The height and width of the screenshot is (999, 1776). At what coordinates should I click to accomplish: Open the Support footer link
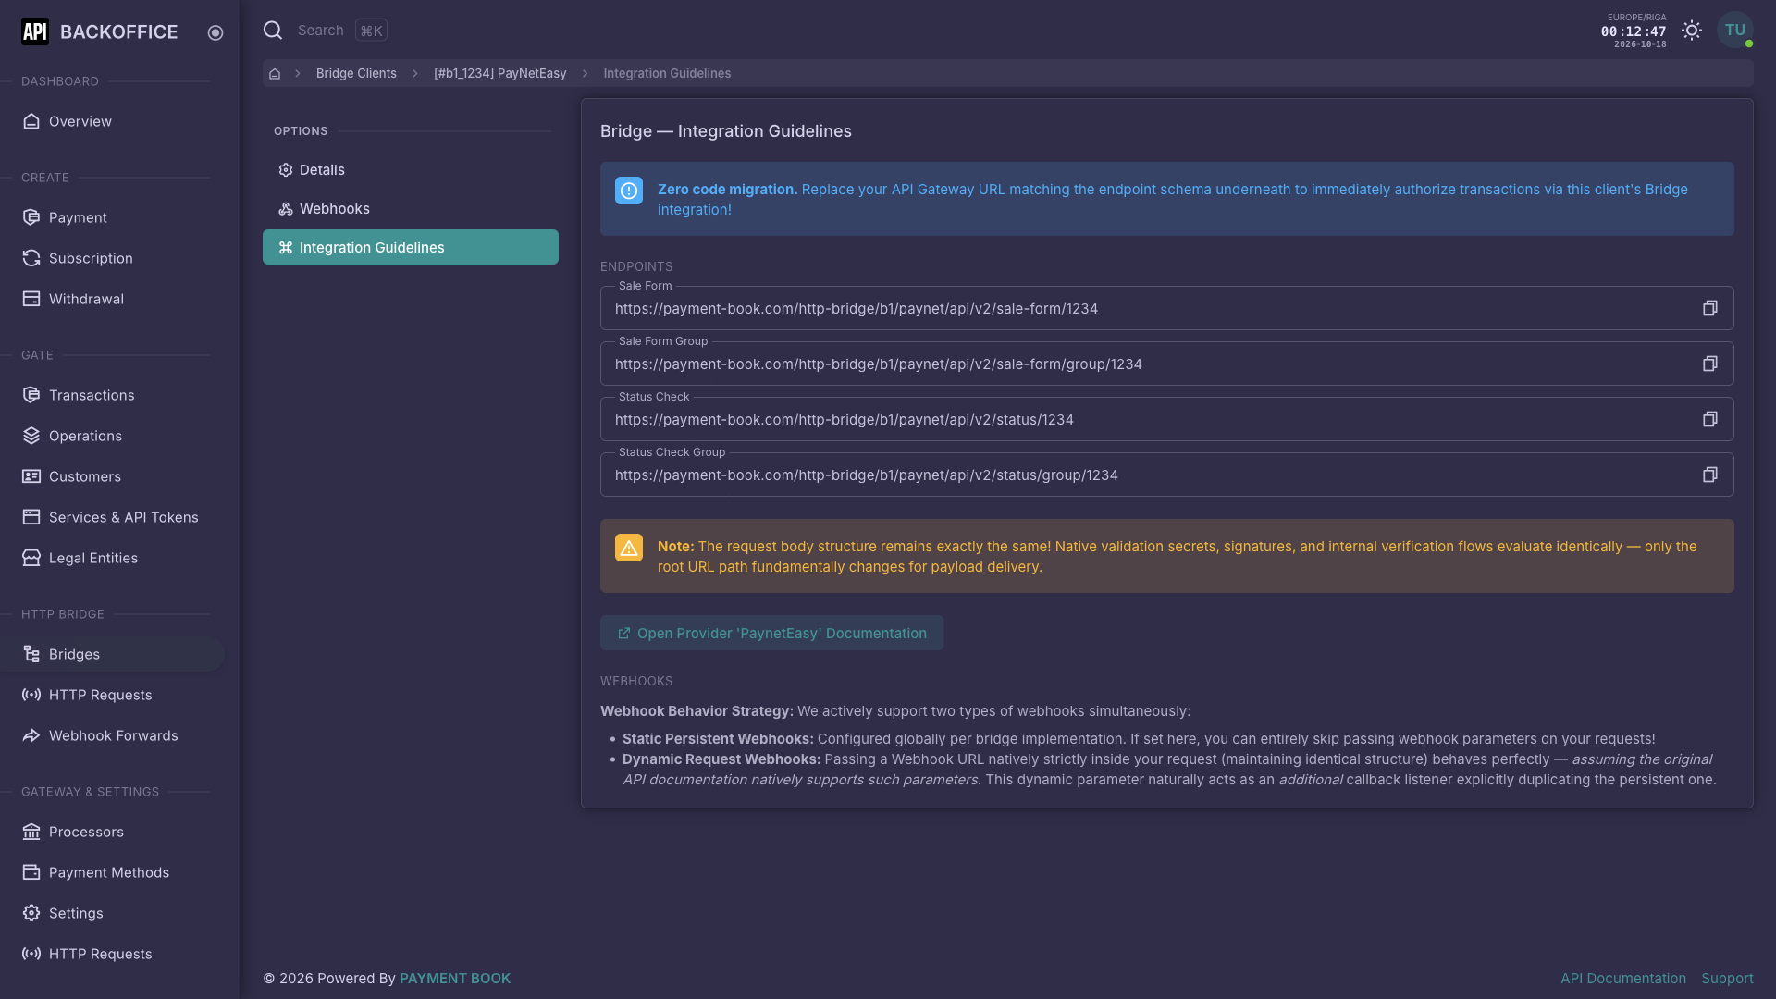[x=1727, y=978]
